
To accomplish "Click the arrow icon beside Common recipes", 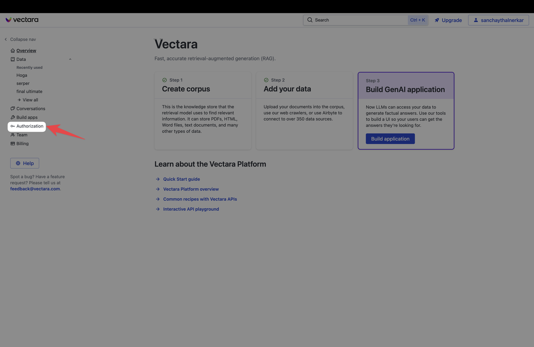I will pyautogui.click(x=158, y=199).
